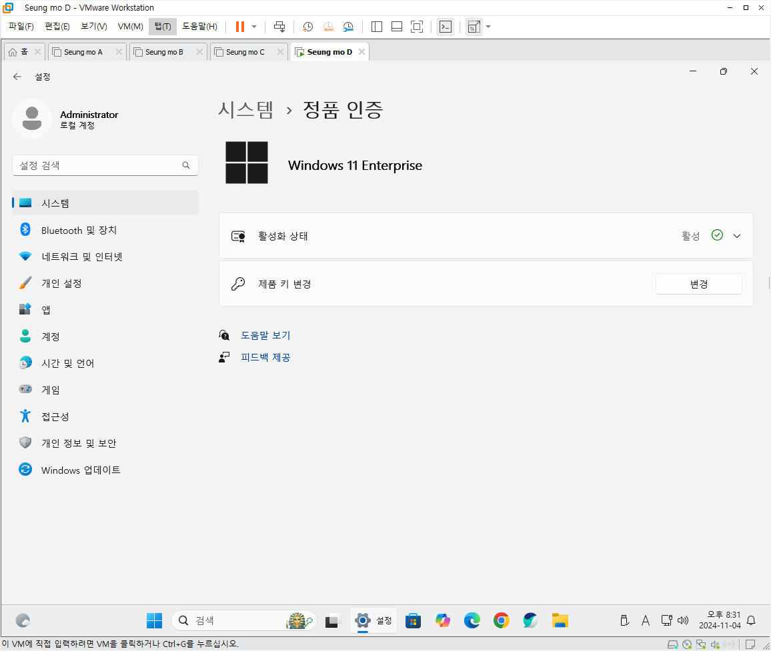Open the 편집(E) menu
This screenshot has width=771, height=651.
click(x=57, y=27)
